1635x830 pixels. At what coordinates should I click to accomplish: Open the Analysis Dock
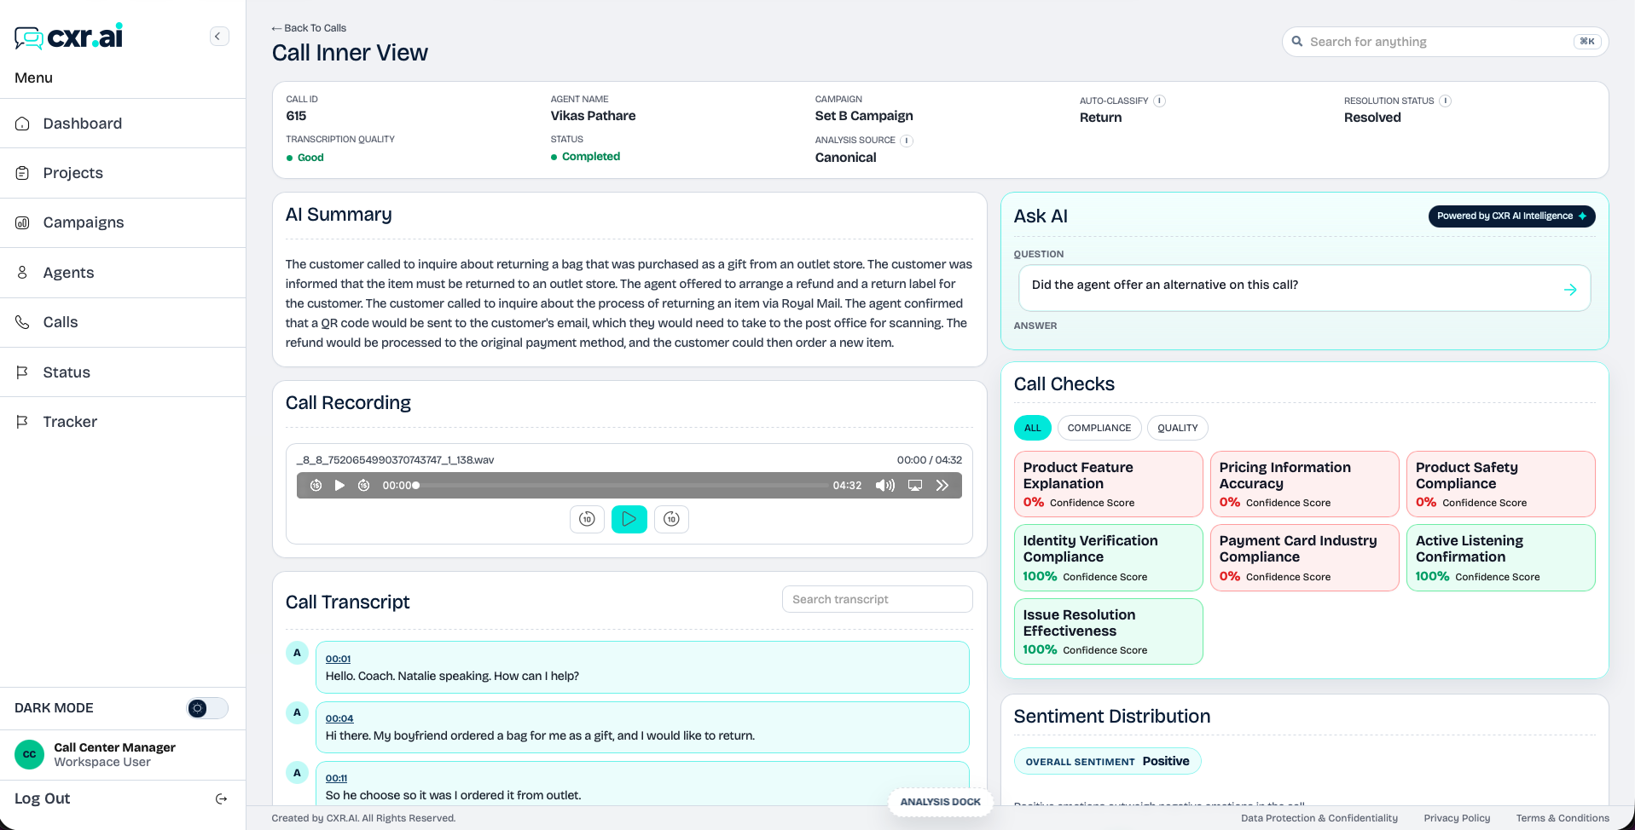941,802
